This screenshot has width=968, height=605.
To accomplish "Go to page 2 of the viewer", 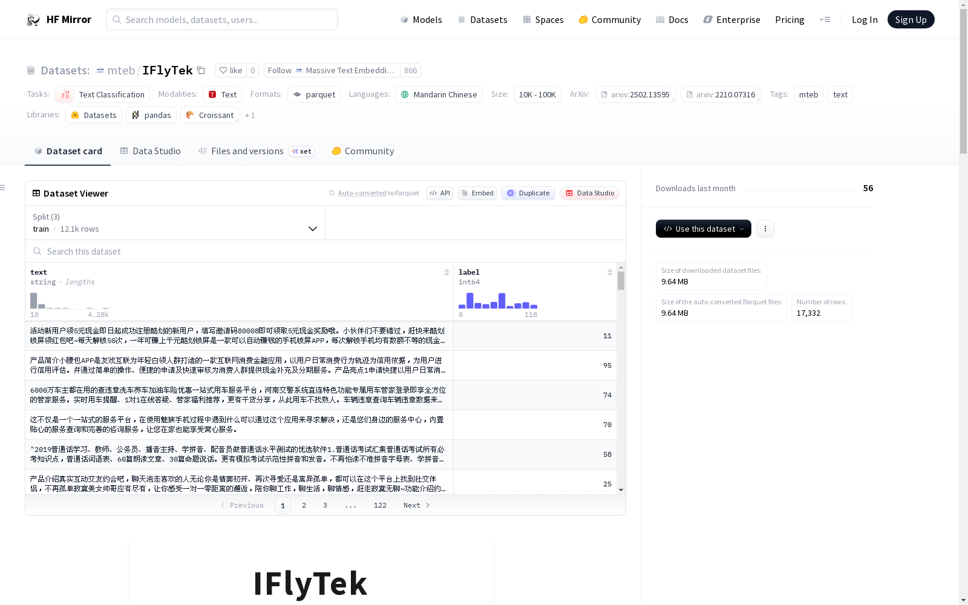I will pyautogui.click(x=304, y=505).
